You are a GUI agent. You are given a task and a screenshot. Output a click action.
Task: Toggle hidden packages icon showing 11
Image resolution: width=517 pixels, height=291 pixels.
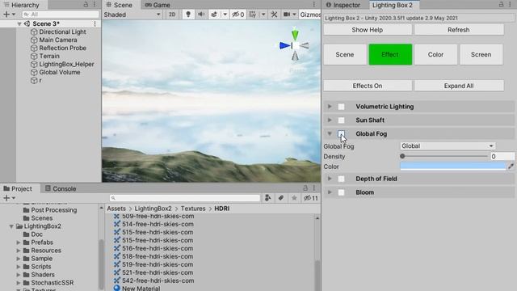pyautogui.click(x=310, y=198)
